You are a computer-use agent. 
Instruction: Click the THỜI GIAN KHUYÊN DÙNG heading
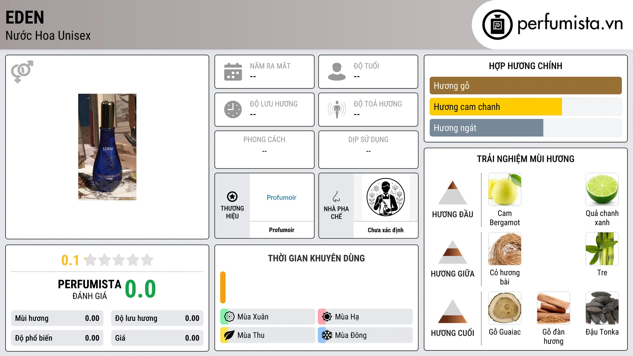pyautogui.click(x=316, y=258)
